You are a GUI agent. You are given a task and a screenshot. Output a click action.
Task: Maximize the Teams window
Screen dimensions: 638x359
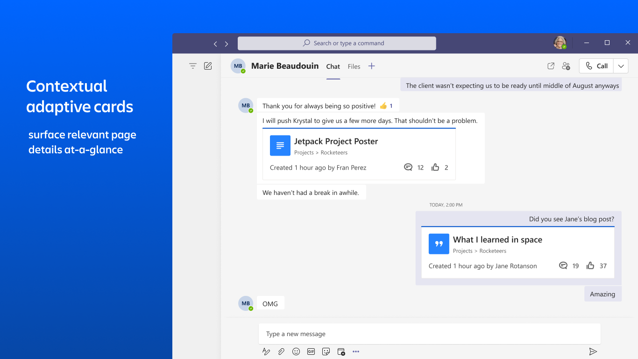pyautogui.click(x=607, y=43)
